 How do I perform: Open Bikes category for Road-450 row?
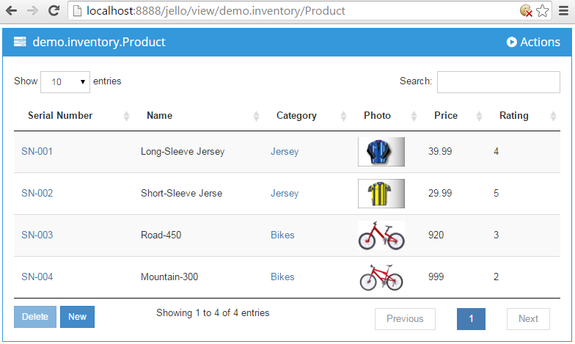pos(282,235)
